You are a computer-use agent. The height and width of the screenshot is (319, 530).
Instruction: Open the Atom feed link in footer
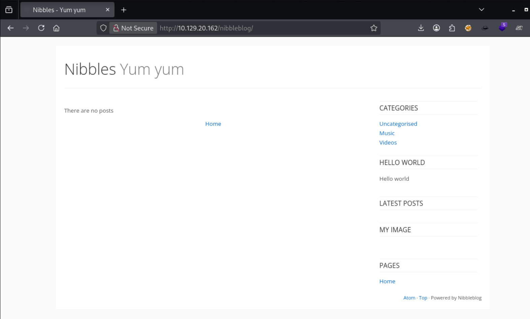click(409, 298)
